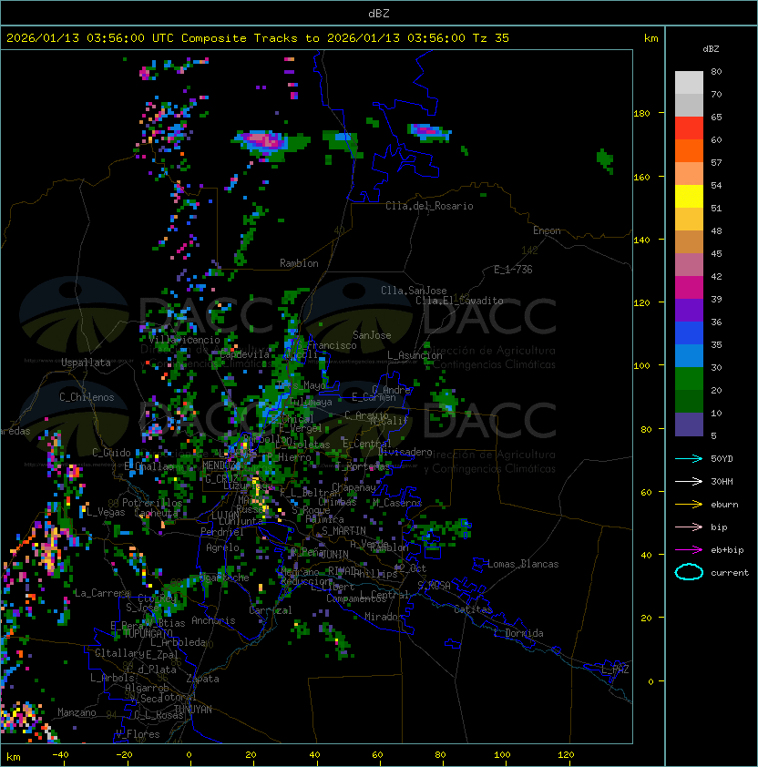Viewport: 758px width, 767px height.
Task: Click the 'Tulumaya' map label
Action: 311,402
